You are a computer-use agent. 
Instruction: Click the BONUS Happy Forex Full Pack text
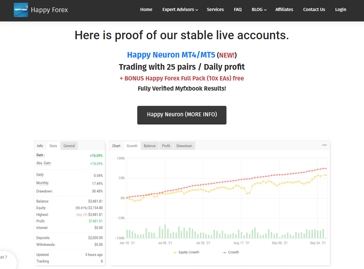[182, 78]
